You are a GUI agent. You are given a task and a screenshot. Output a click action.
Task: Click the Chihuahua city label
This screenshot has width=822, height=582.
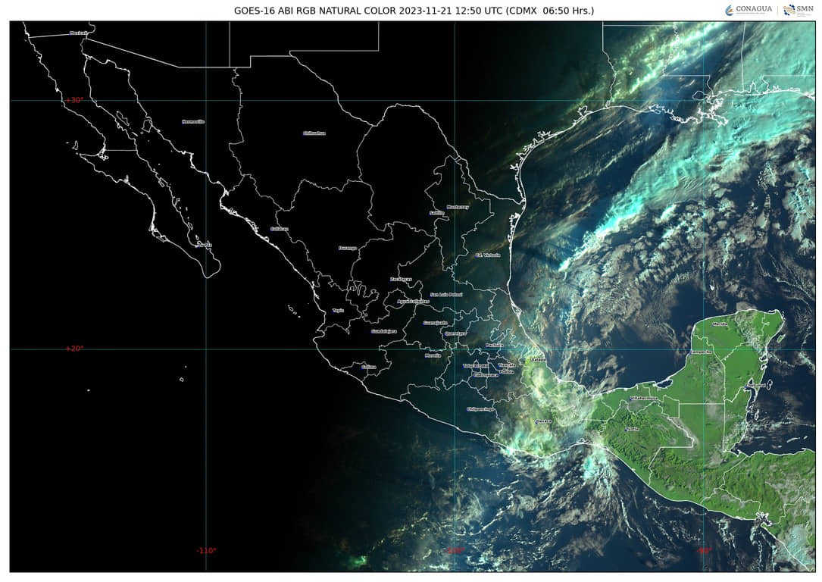click(x=314, y=133)
